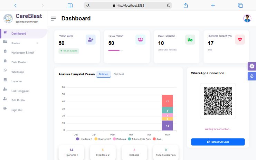256x160 pixels.
Task: Go back using browser back arrow
Action: pyautogui.click(x=16, y=6)
